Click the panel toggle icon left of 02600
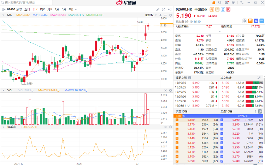 click(x=4, y=9)
